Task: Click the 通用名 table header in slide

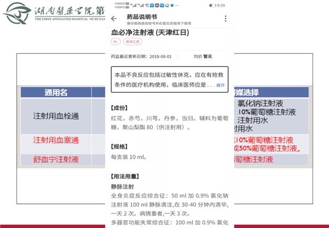Action: pyautogui.click(x=56, y=92)
